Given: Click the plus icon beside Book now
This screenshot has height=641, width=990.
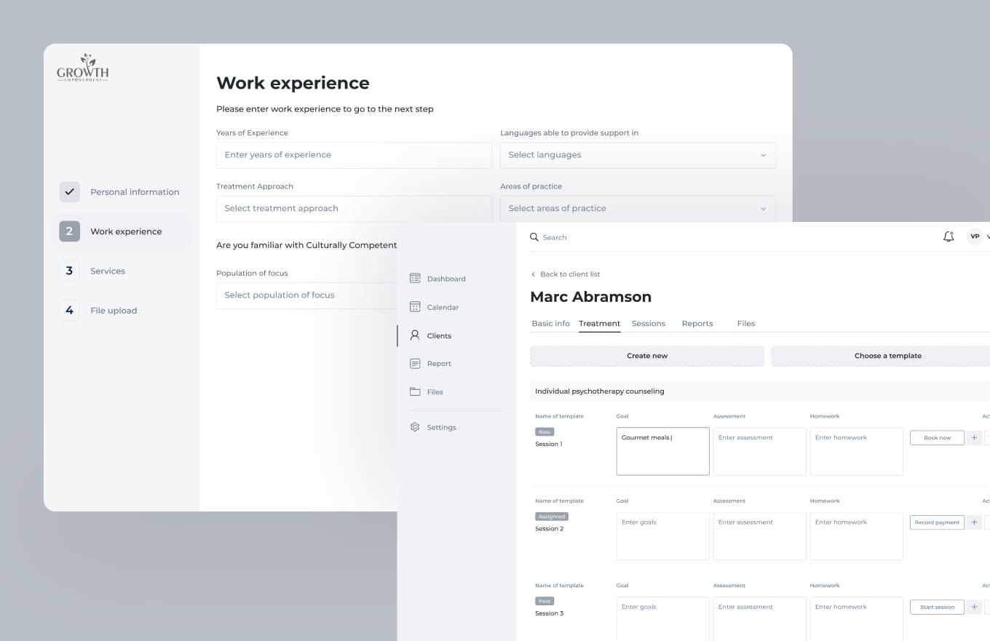Looking at the screenshot, I should click(x=974, y=438).
